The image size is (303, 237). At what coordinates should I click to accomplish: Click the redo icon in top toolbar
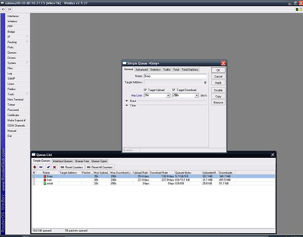point(9,9)
